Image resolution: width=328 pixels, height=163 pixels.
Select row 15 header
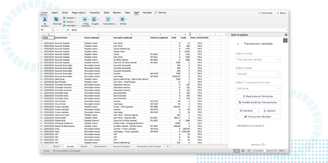tap(41, 76)
